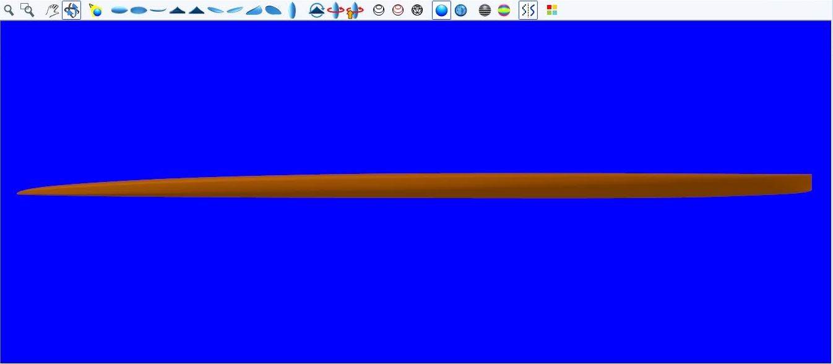
Task: Choose the hand pan tool
Action: pyautogui.click(x=53, y=10)
